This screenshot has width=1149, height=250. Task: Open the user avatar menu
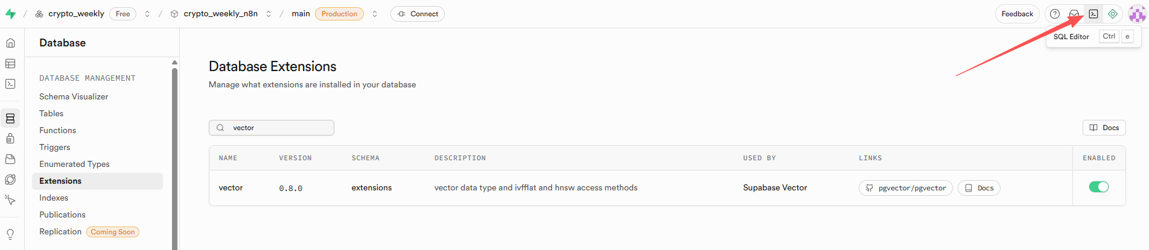[x=1137, y=14]
